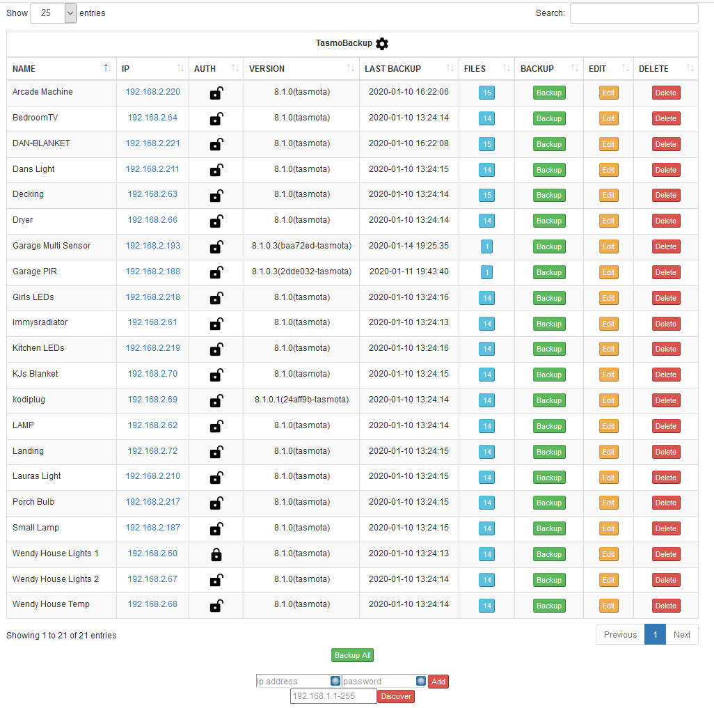The height and width of the screenshot is (708, 714).
Task: Open IP link 192.168.2.60
Action: [152, 553]
